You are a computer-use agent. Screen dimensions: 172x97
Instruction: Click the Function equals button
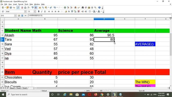(26, 16)
